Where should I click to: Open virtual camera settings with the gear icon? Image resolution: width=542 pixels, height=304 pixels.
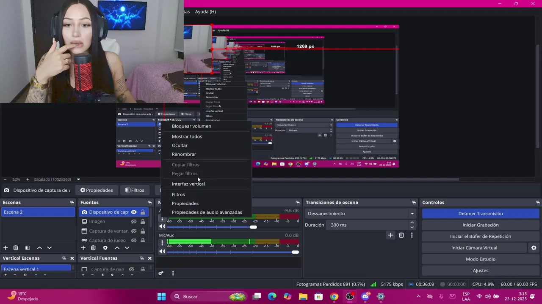[x=534, y=248]
